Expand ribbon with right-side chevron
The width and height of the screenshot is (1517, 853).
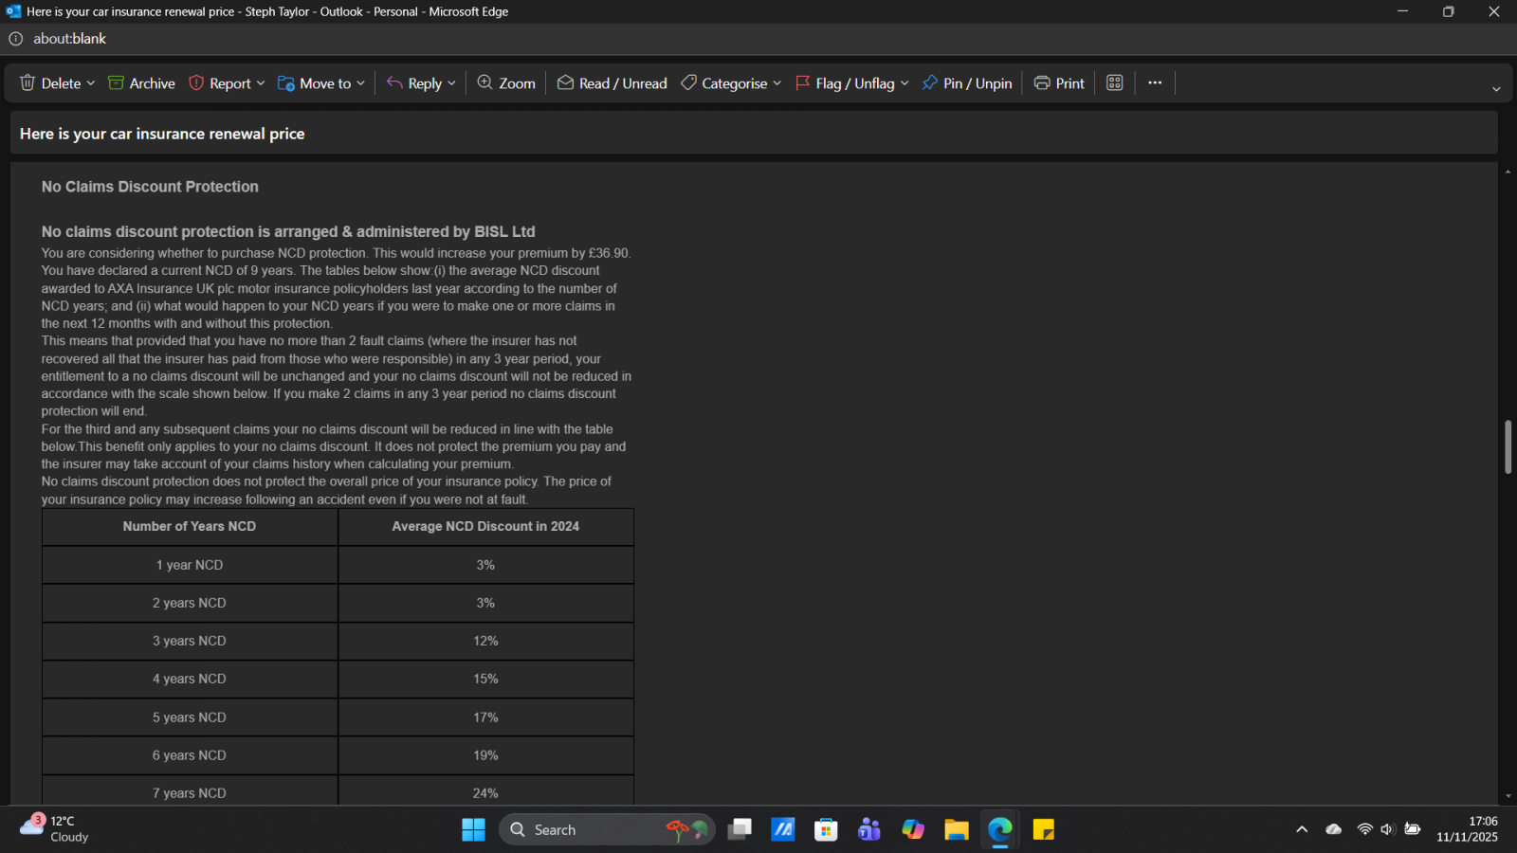click(1496, 89)
